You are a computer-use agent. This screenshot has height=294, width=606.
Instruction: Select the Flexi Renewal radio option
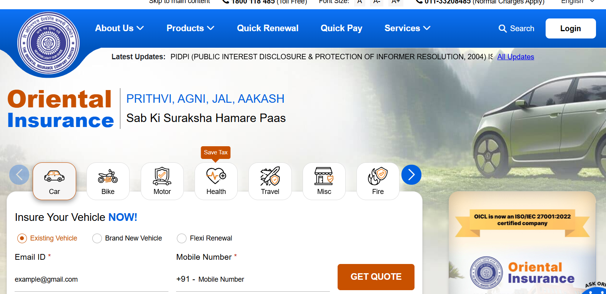181,238
